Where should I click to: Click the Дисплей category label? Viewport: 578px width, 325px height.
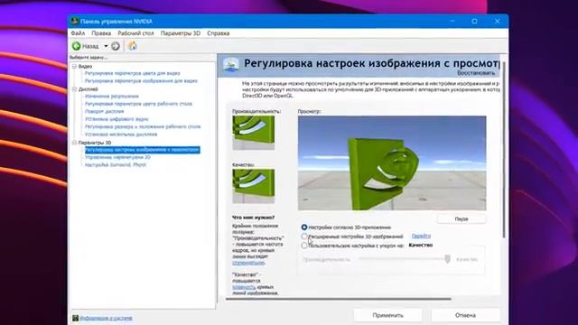[89, 89]
